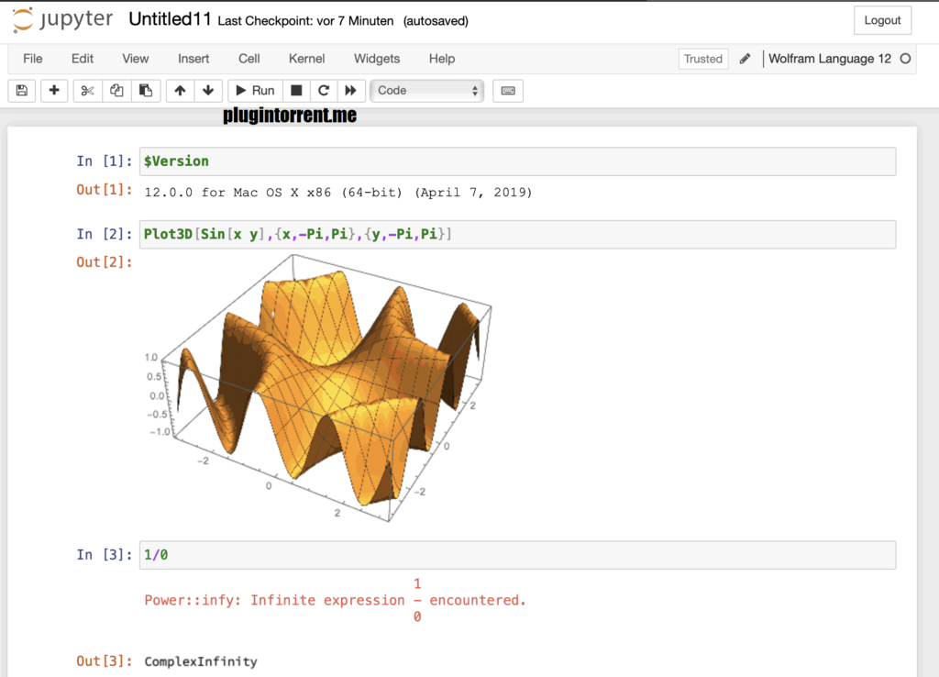Click the Jupyter logo
This screenshot has width=939, height=677.
click(x=62, y=20)
